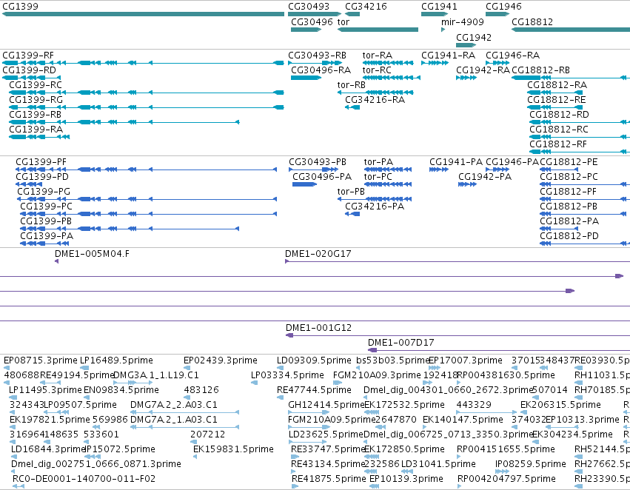The width and height of the screenshot is (630, 490).
Task: Click EST LP03334.5prime
Action: pos(287,375)
